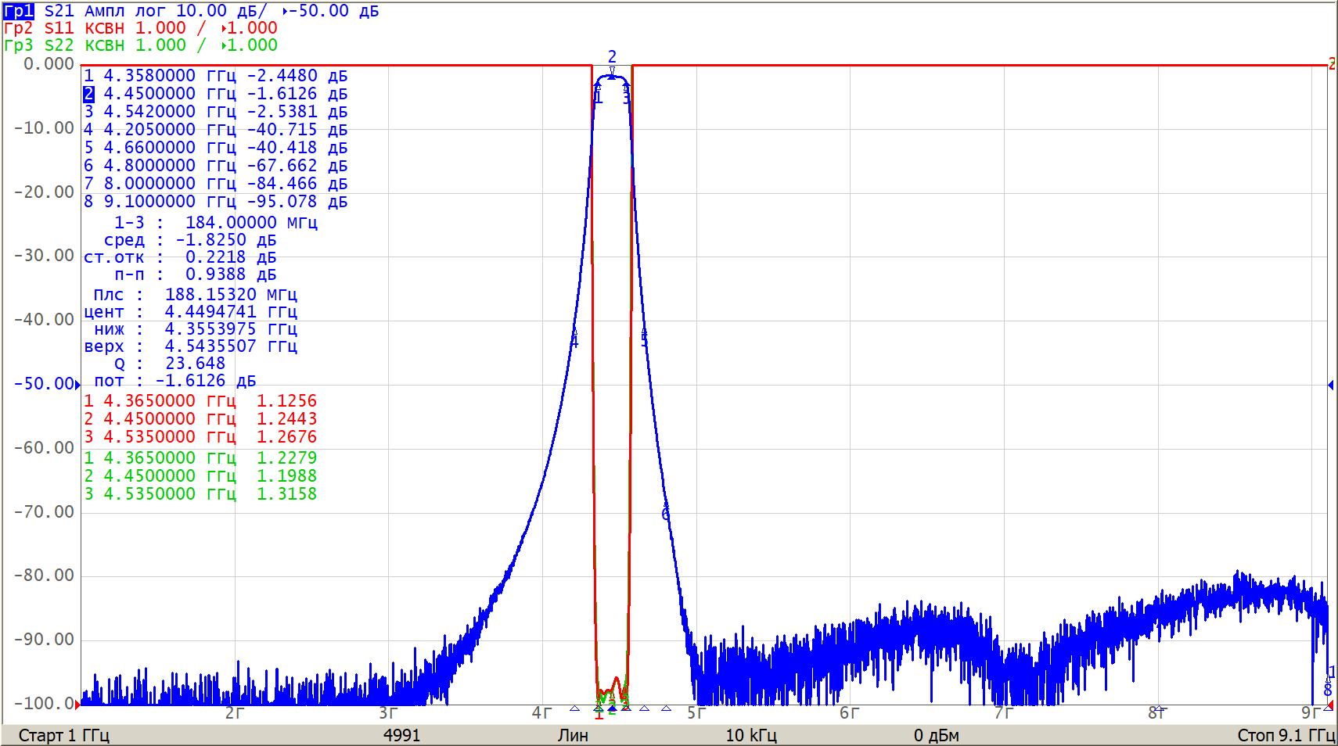
Task: Select marker 6 on the filter's right slope
Action: point(666,514)
